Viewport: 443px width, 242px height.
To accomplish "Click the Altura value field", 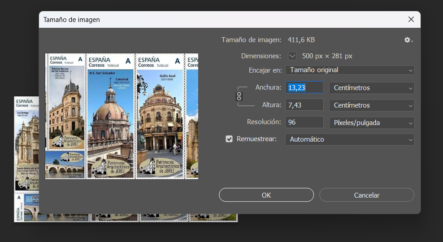I will pos(304,105).
